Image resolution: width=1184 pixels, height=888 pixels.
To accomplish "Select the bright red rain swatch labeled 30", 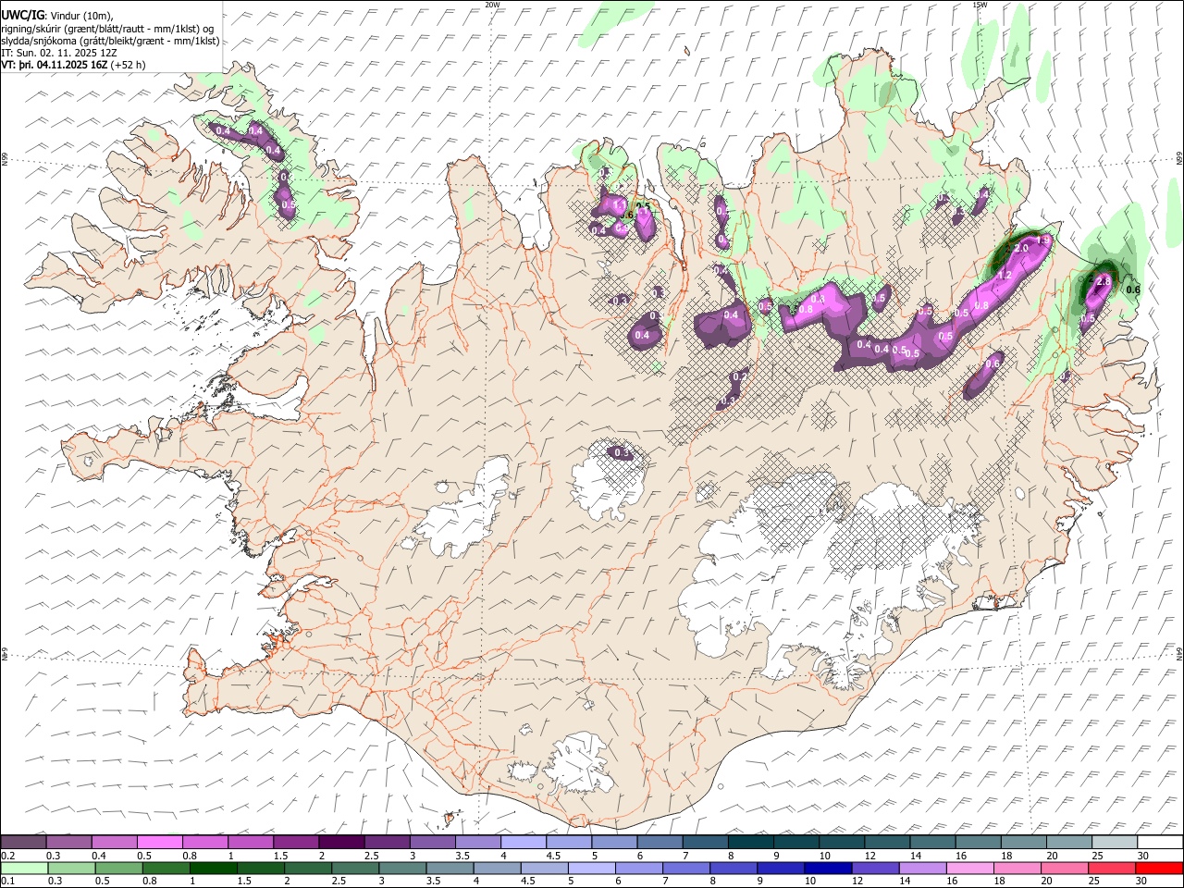I will 1160,868.
